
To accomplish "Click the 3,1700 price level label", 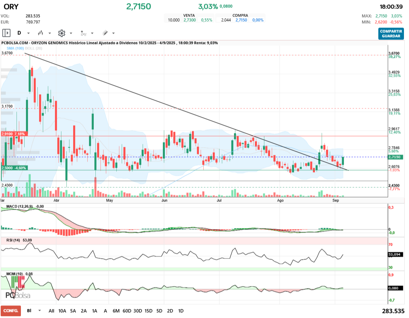I will (7, 106).
